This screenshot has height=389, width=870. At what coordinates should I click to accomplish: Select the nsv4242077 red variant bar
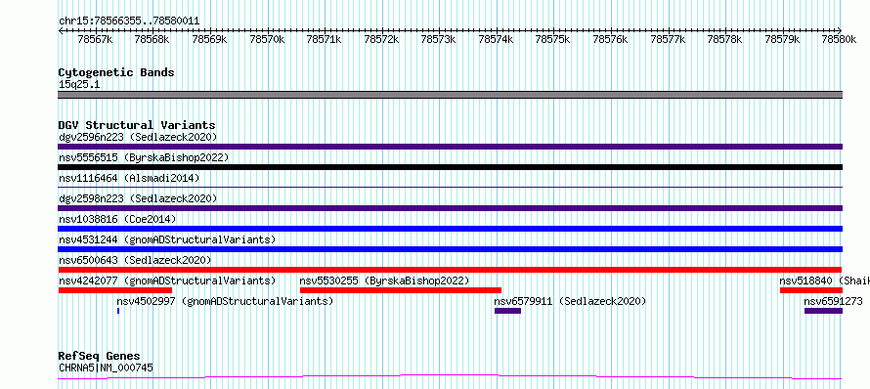pos(115,290)
